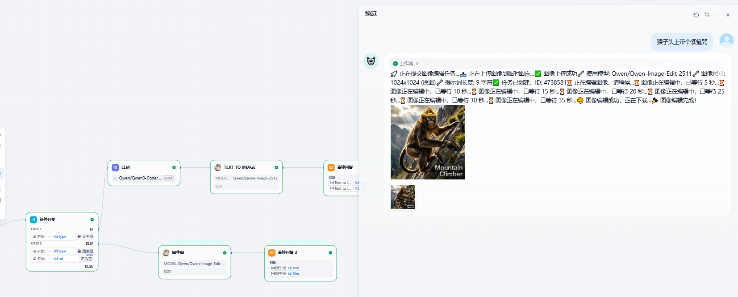Click the 条件分支 node branch icon
This screenshot has width=738, height=297.
[x=33, y=220]
